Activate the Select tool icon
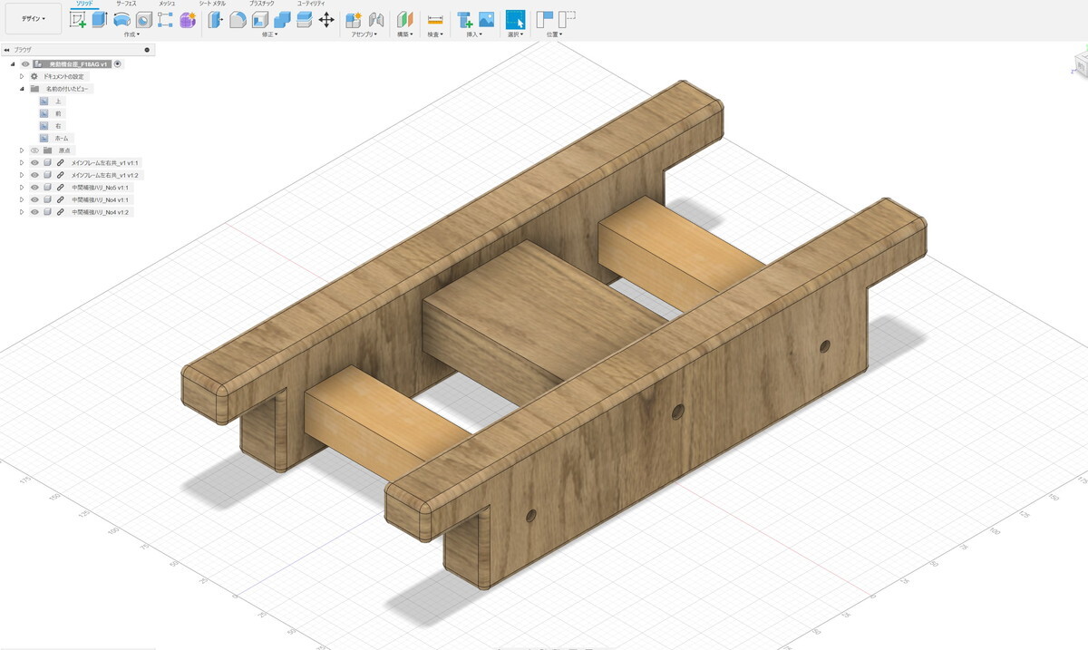Screen dimensions: 1088x650 click(x=515, y=20)
